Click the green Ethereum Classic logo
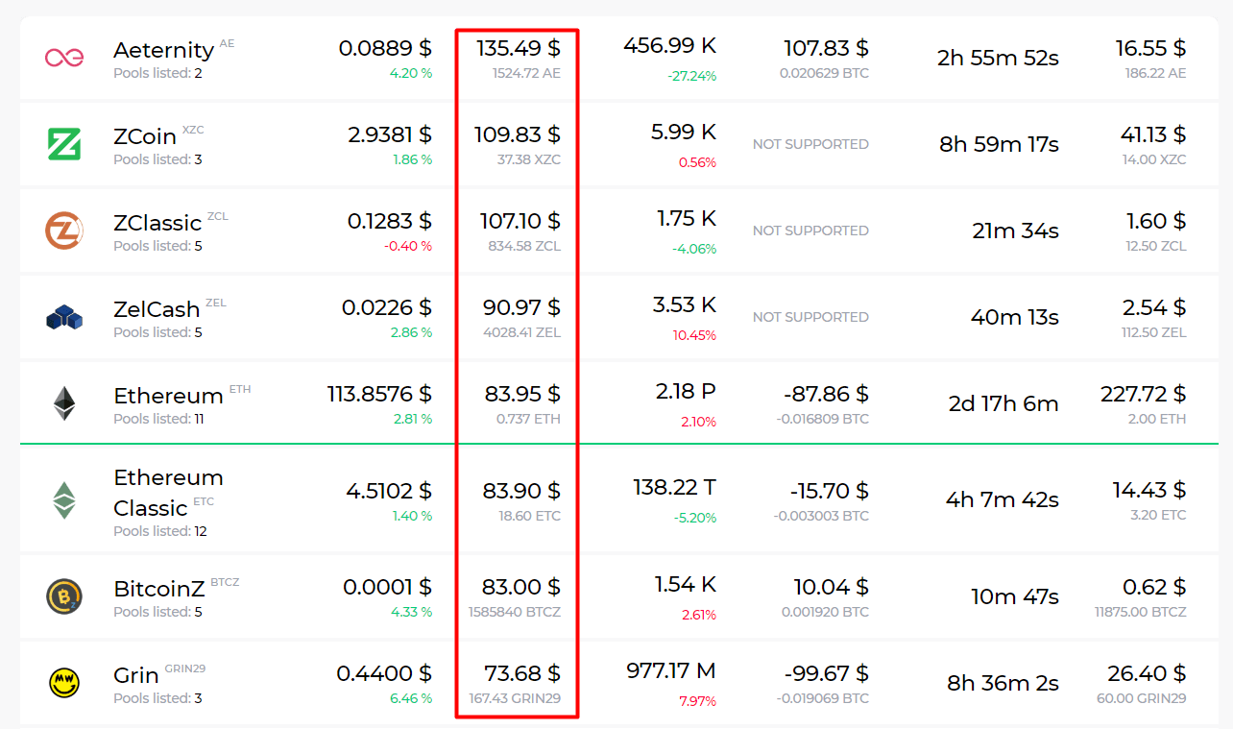 click(64, 500)
